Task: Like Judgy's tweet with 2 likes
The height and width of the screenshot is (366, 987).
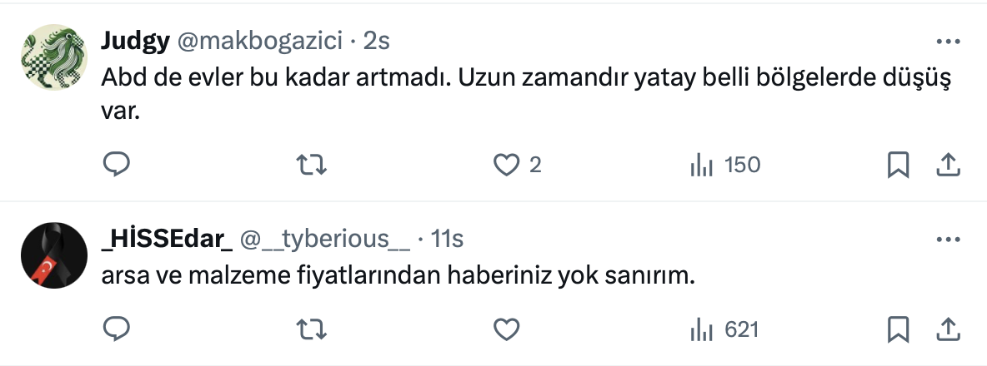Action: 507,166
